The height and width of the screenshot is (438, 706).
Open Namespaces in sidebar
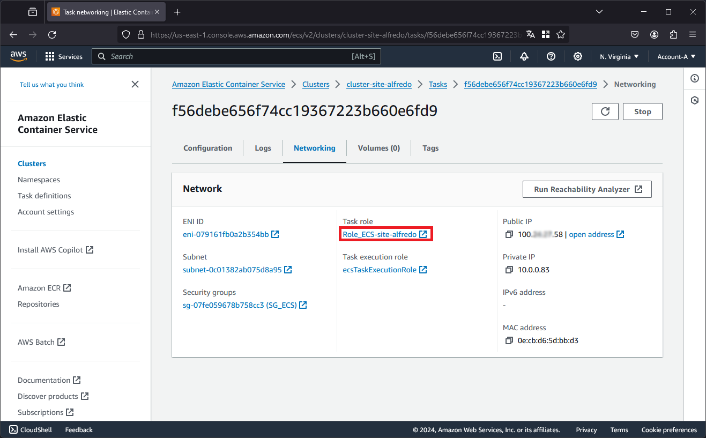tap(39, 180)
